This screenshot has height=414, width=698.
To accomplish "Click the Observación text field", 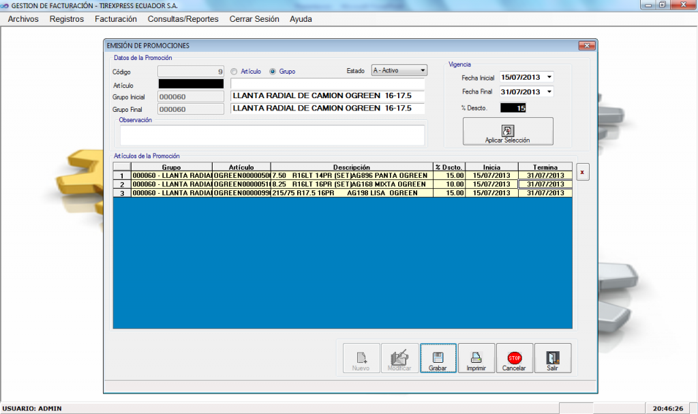I will pos(272,135).
